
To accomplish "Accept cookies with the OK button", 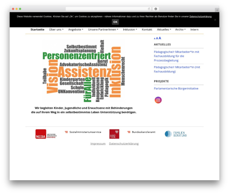I will [115, 22].
